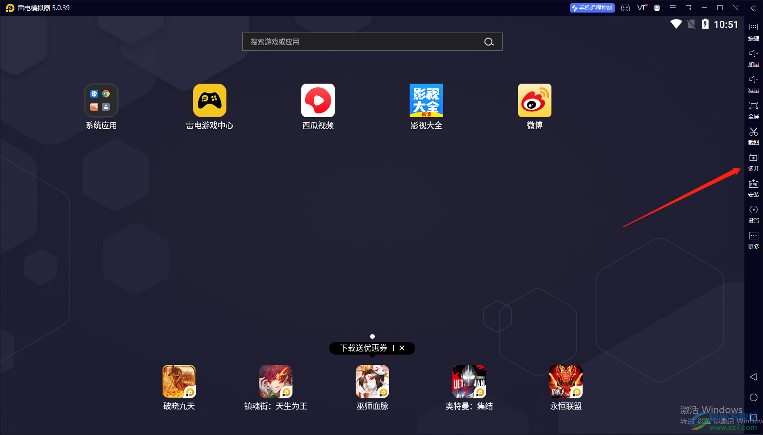Launch 镇魂街：天生为王 game
Image resolution: width=763 pixels, height=435 pixels.
click(x=276, y=382)
